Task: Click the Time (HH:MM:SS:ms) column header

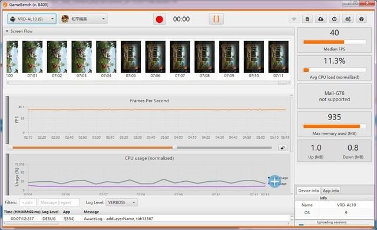Action: point(22,212)
